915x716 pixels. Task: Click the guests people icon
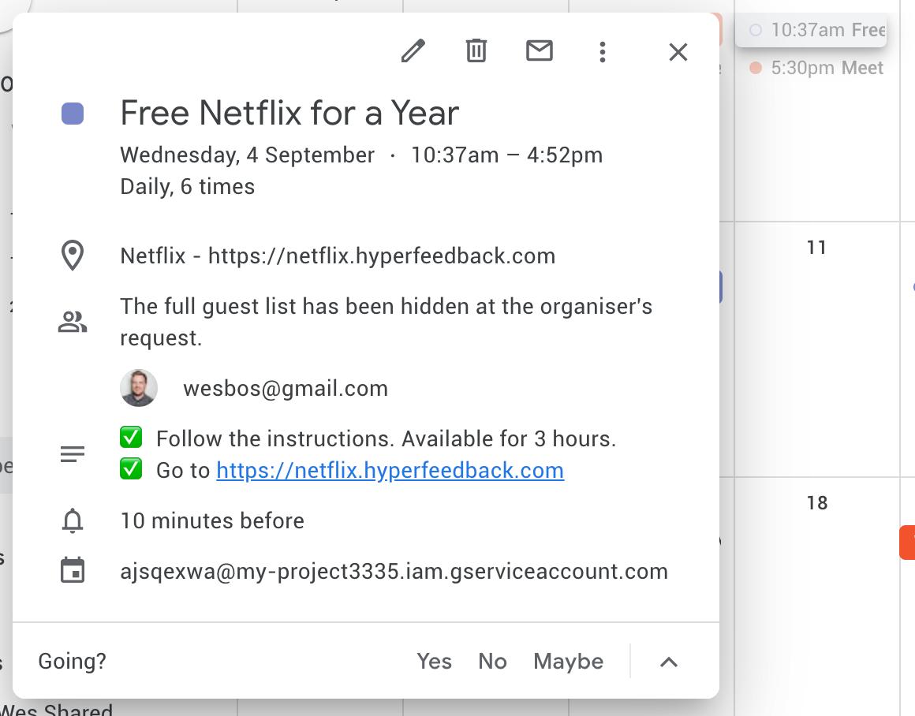[73, 322]
